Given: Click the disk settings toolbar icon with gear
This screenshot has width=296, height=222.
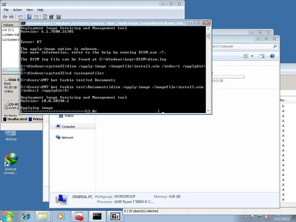Looking at the screenshot, I should pos(58,17).
